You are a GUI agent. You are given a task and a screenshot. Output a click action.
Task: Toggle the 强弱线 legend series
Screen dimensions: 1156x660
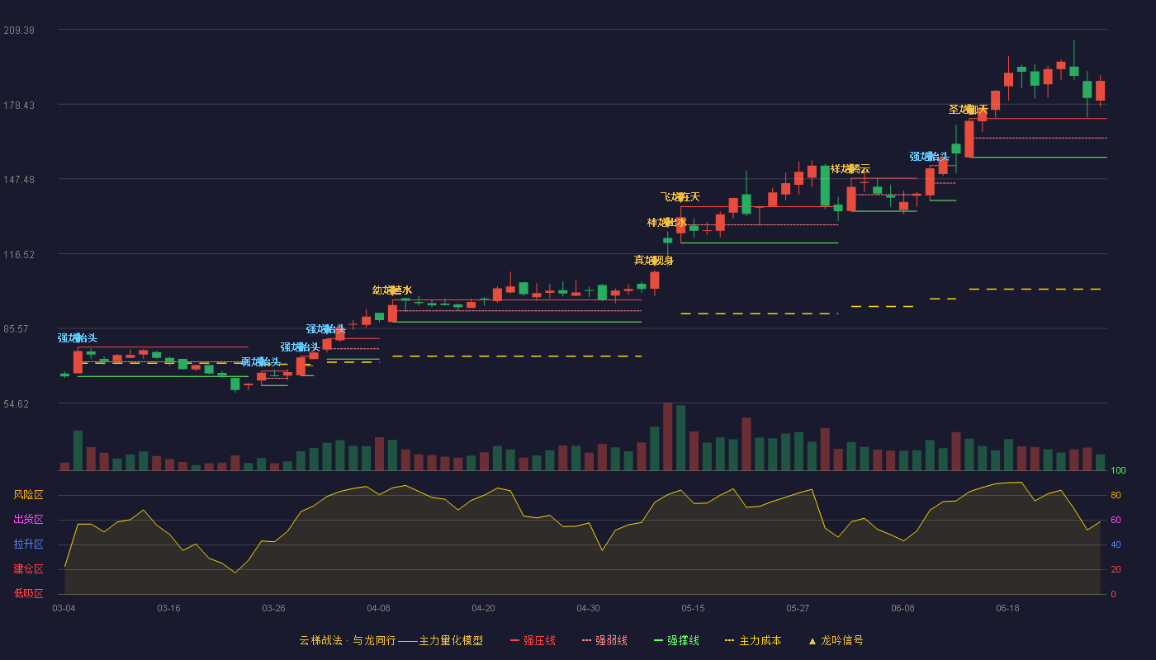point(604,640)
